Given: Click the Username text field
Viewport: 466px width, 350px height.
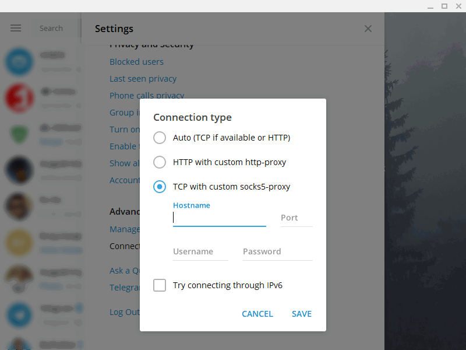Looking at the screenshot, I should (200, 251).
